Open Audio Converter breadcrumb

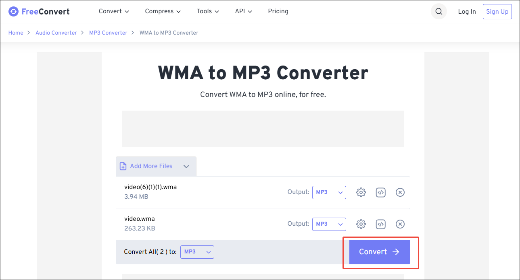coord(56,33)
